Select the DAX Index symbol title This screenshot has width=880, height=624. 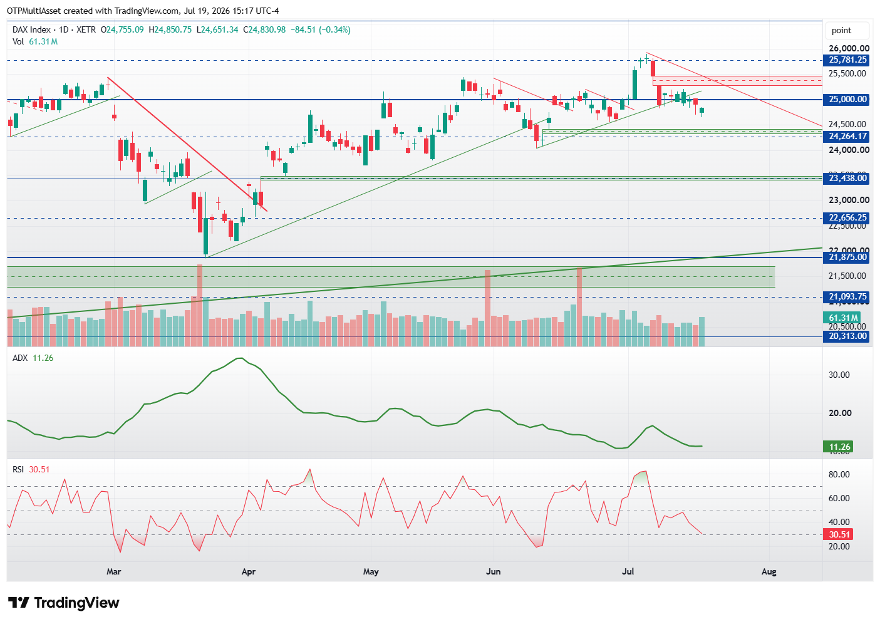coord(32,29)
